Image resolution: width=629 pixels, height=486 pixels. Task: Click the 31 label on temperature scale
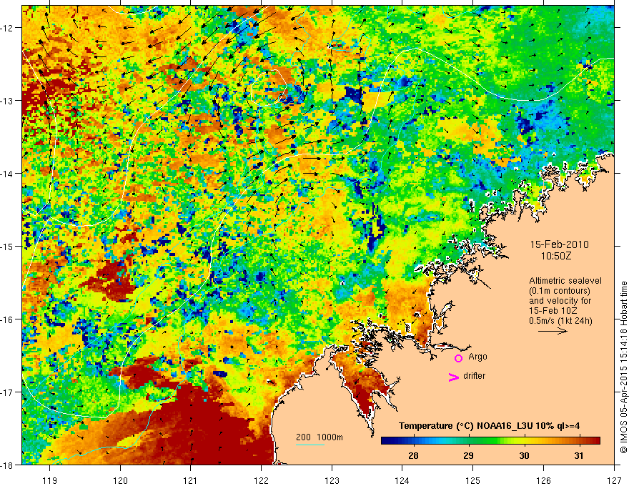click(x=579, y=455)
